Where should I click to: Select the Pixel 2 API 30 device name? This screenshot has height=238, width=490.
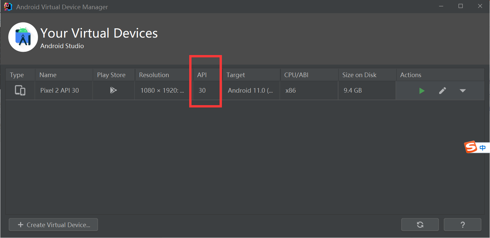pos(60,90)
